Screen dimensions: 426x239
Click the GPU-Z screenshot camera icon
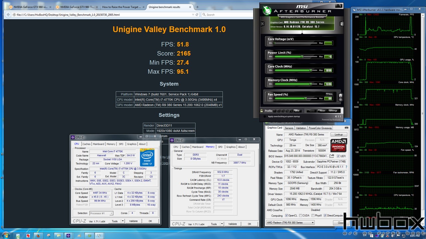(x=346, y=127)
